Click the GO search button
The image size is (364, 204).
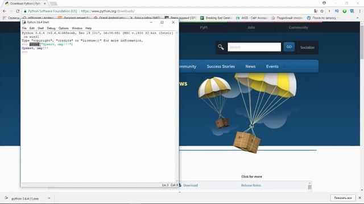pos(289,47)
